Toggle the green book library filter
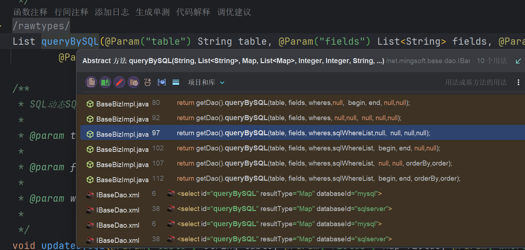 point(105,82)
